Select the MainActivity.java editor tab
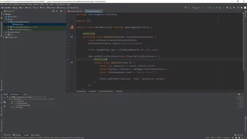 (94, 11)
